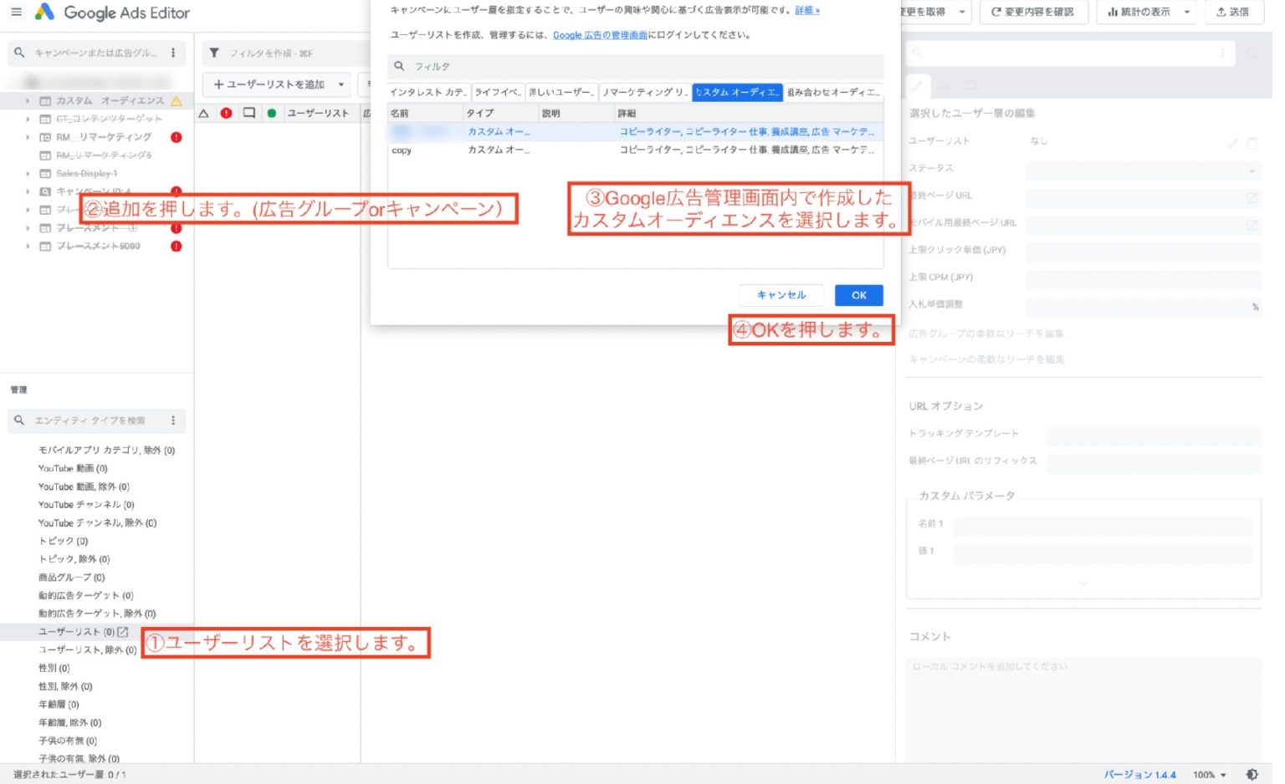This screenshot has height=784, width=1285.
Task: Click the red error column header icon
Action: pos(226,113)
